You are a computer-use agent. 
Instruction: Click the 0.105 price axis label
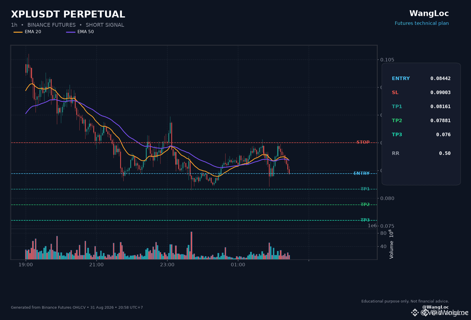click(x=387, y=60)
